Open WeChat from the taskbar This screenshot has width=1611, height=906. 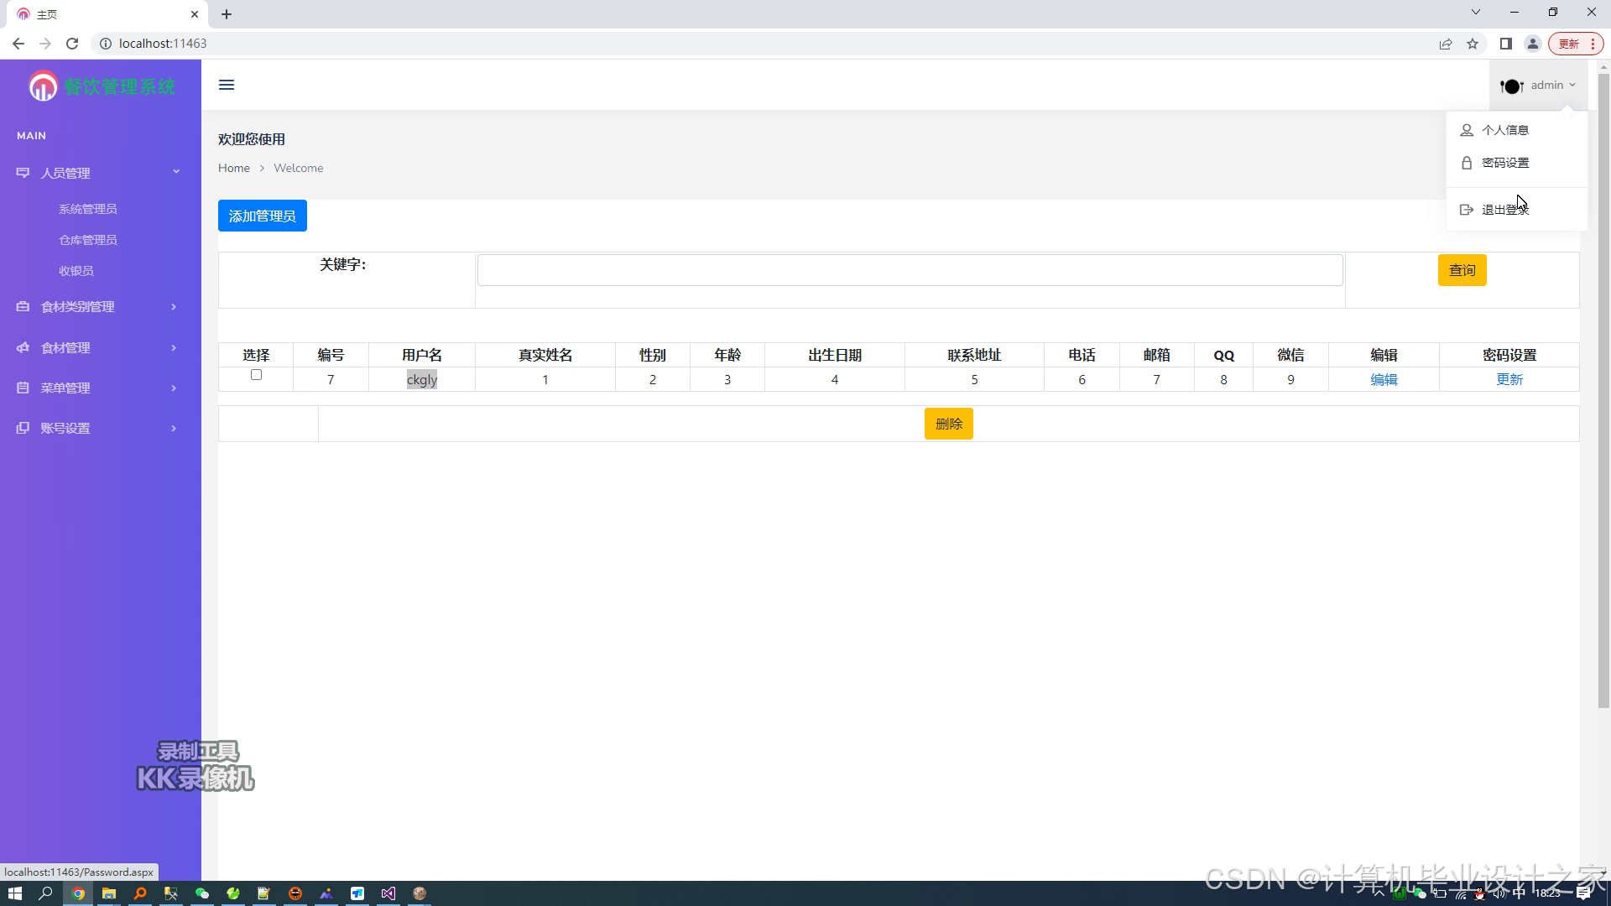(202, 893)
